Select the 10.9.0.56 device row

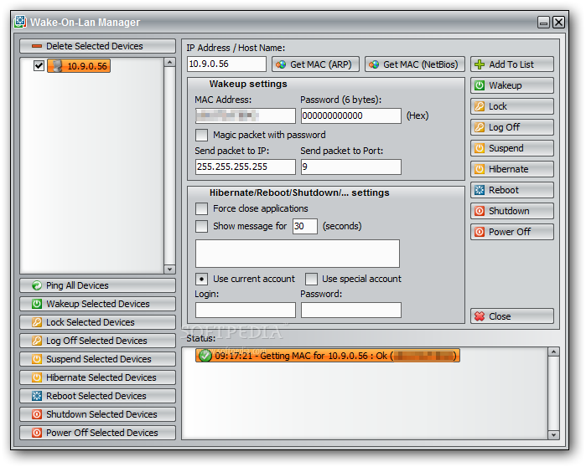pyautogui.click(x=79, y=66)
